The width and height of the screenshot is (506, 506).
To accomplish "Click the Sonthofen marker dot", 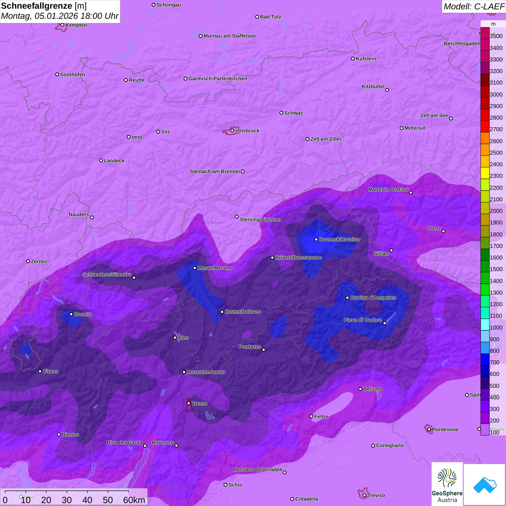I will coord(57,74).
